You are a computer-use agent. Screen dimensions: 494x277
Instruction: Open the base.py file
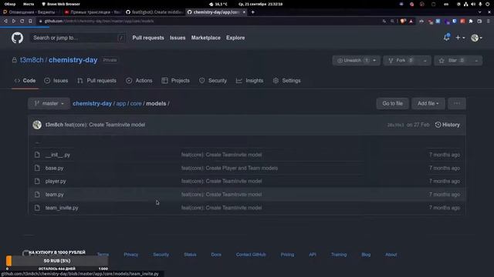pos(54,168)
